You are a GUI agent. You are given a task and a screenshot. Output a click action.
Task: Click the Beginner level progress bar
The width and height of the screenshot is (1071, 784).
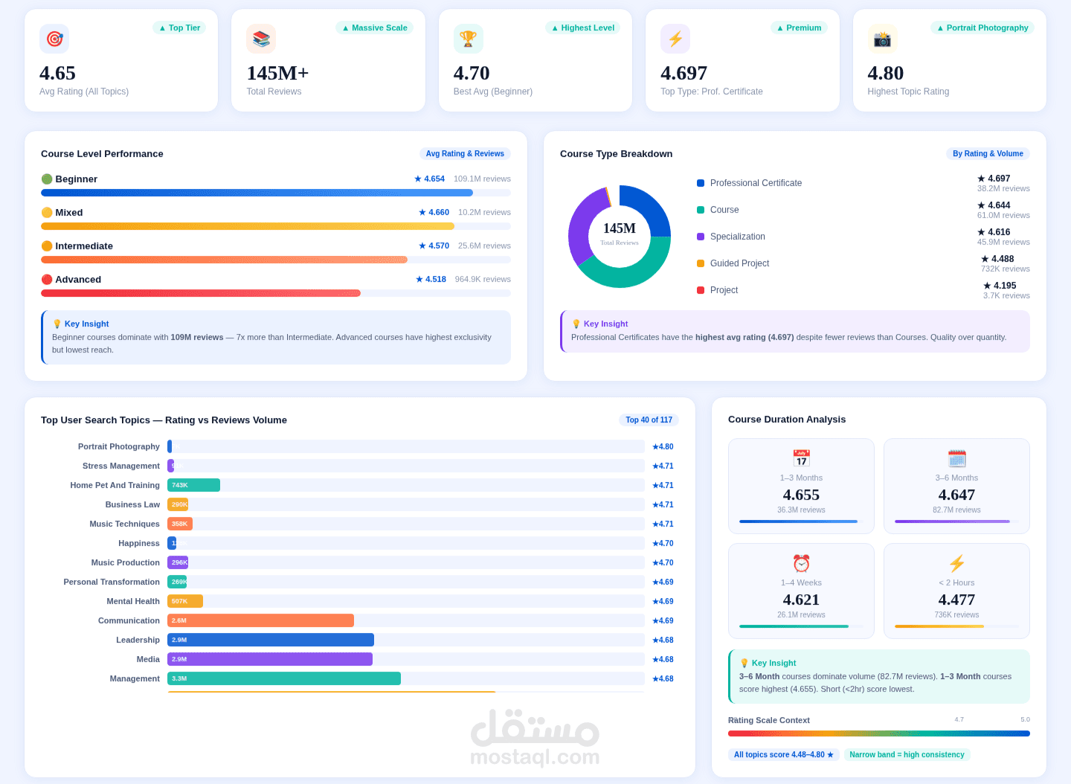[x=276, y=193]
